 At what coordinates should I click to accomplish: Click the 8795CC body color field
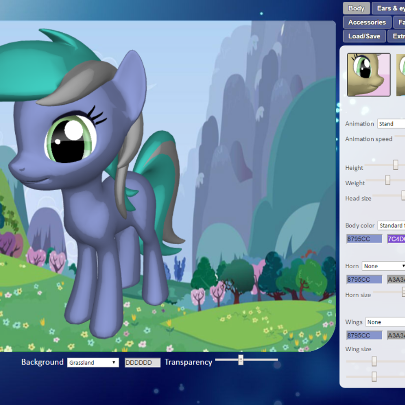coord(364,239)
